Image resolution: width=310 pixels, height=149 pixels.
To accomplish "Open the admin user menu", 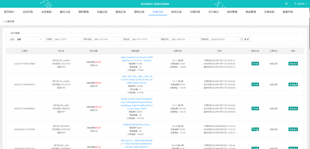I will pos(301,4).
